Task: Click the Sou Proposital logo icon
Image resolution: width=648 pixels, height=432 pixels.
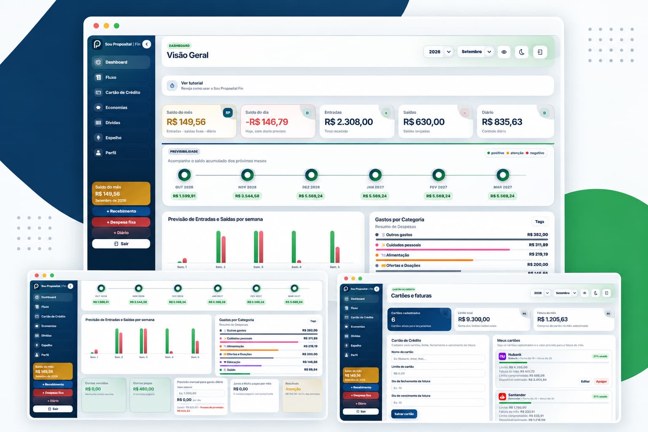Action: point(97,44)
